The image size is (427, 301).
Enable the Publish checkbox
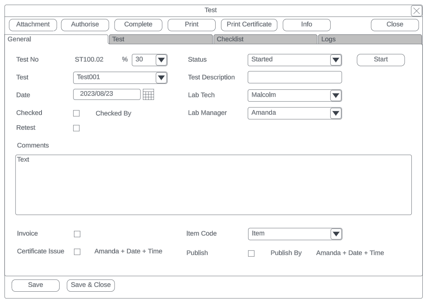point(251,253)
